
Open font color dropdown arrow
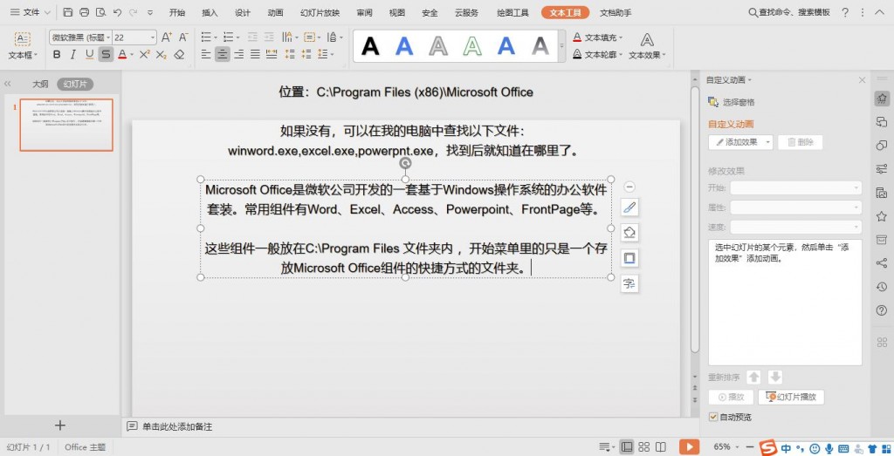click(x=132, y=55)
